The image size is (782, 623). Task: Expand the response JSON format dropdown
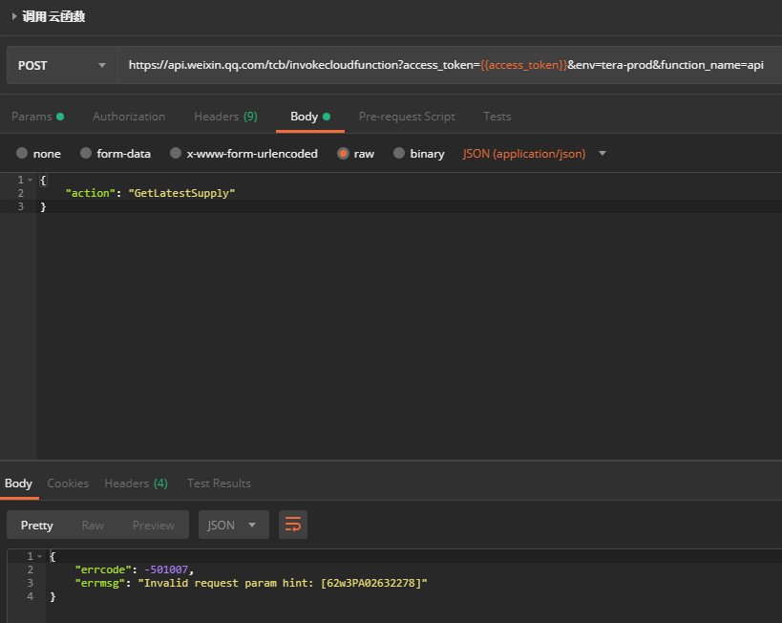(233, 525)
